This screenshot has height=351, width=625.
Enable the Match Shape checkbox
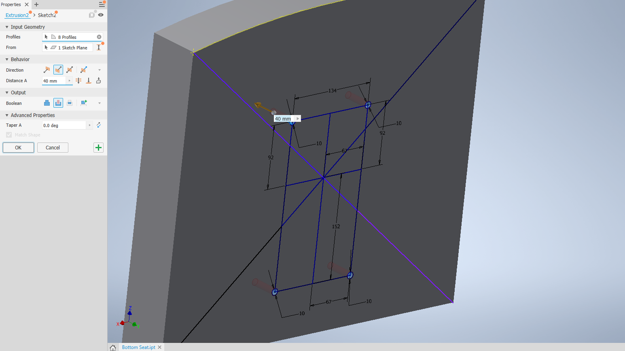coord(9,134)
